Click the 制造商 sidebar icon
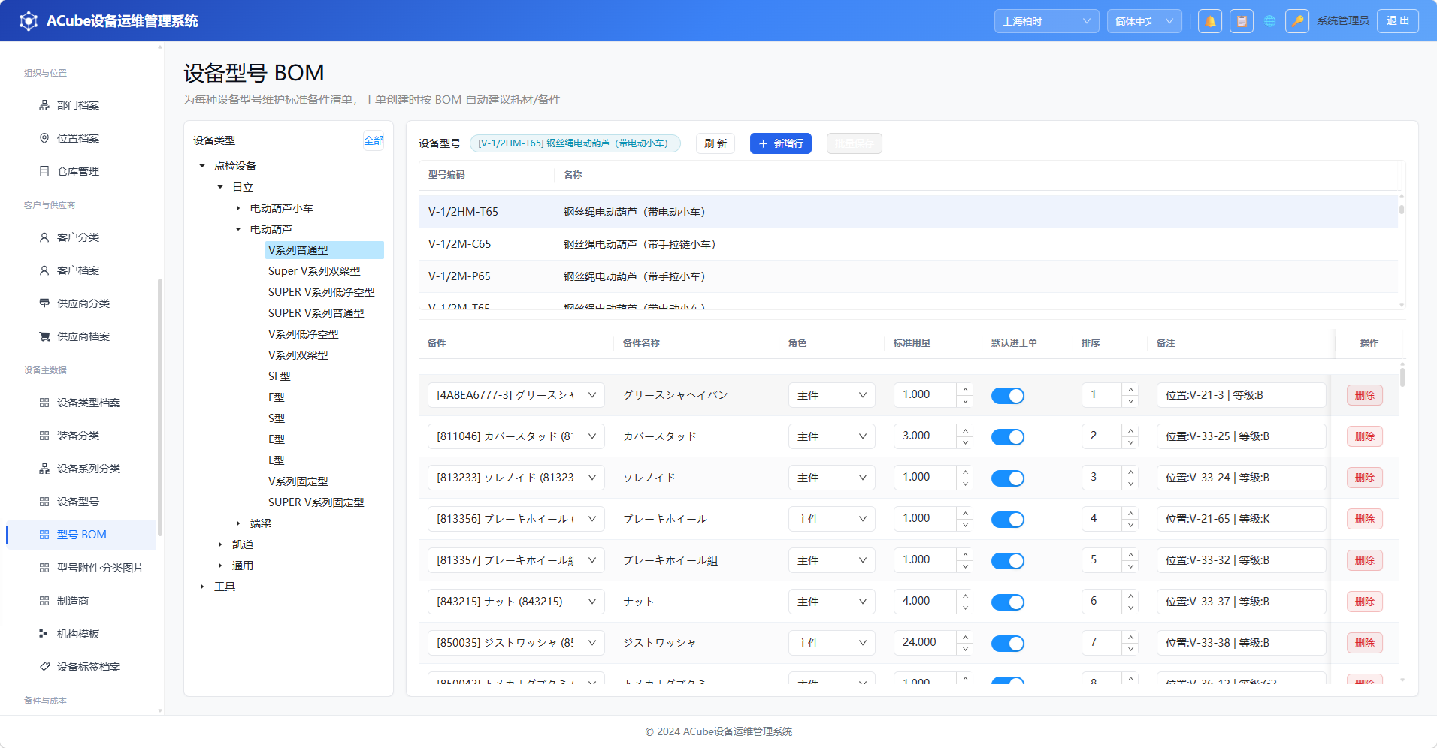Screen dimensions: 1437x748 click(x=44, y=601)
